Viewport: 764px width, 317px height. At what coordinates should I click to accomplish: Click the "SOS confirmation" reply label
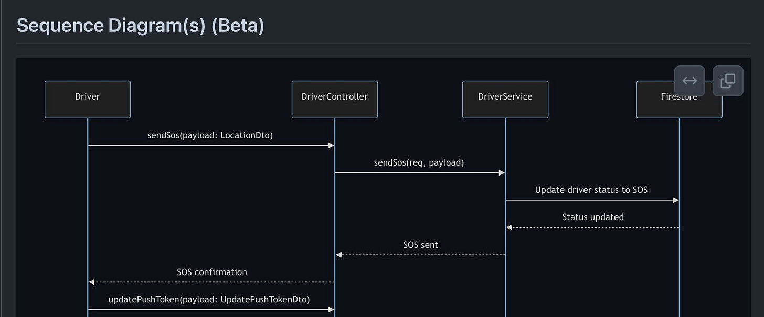click(212, 272)
